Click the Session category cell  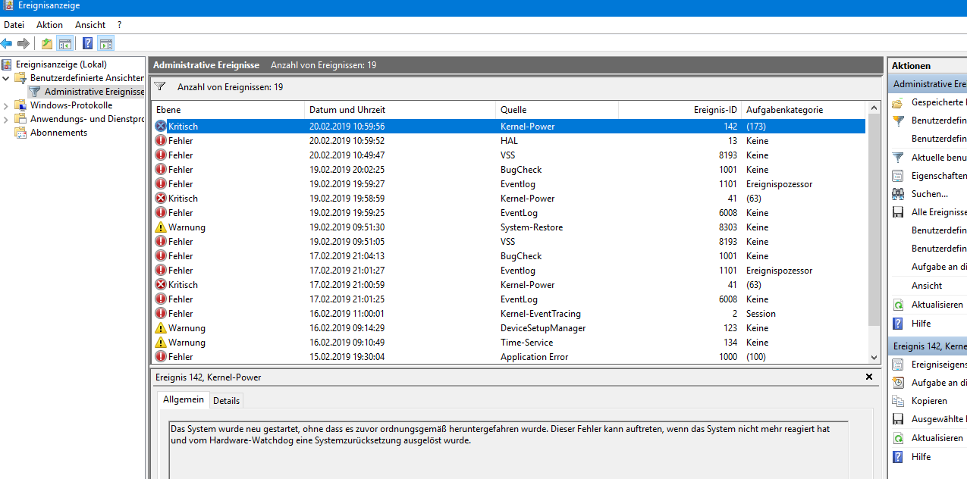click(x=761, y=314)
